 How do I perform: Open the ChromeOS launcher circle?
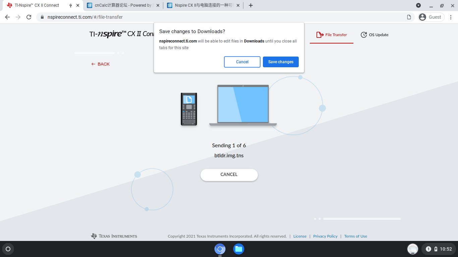8,249
